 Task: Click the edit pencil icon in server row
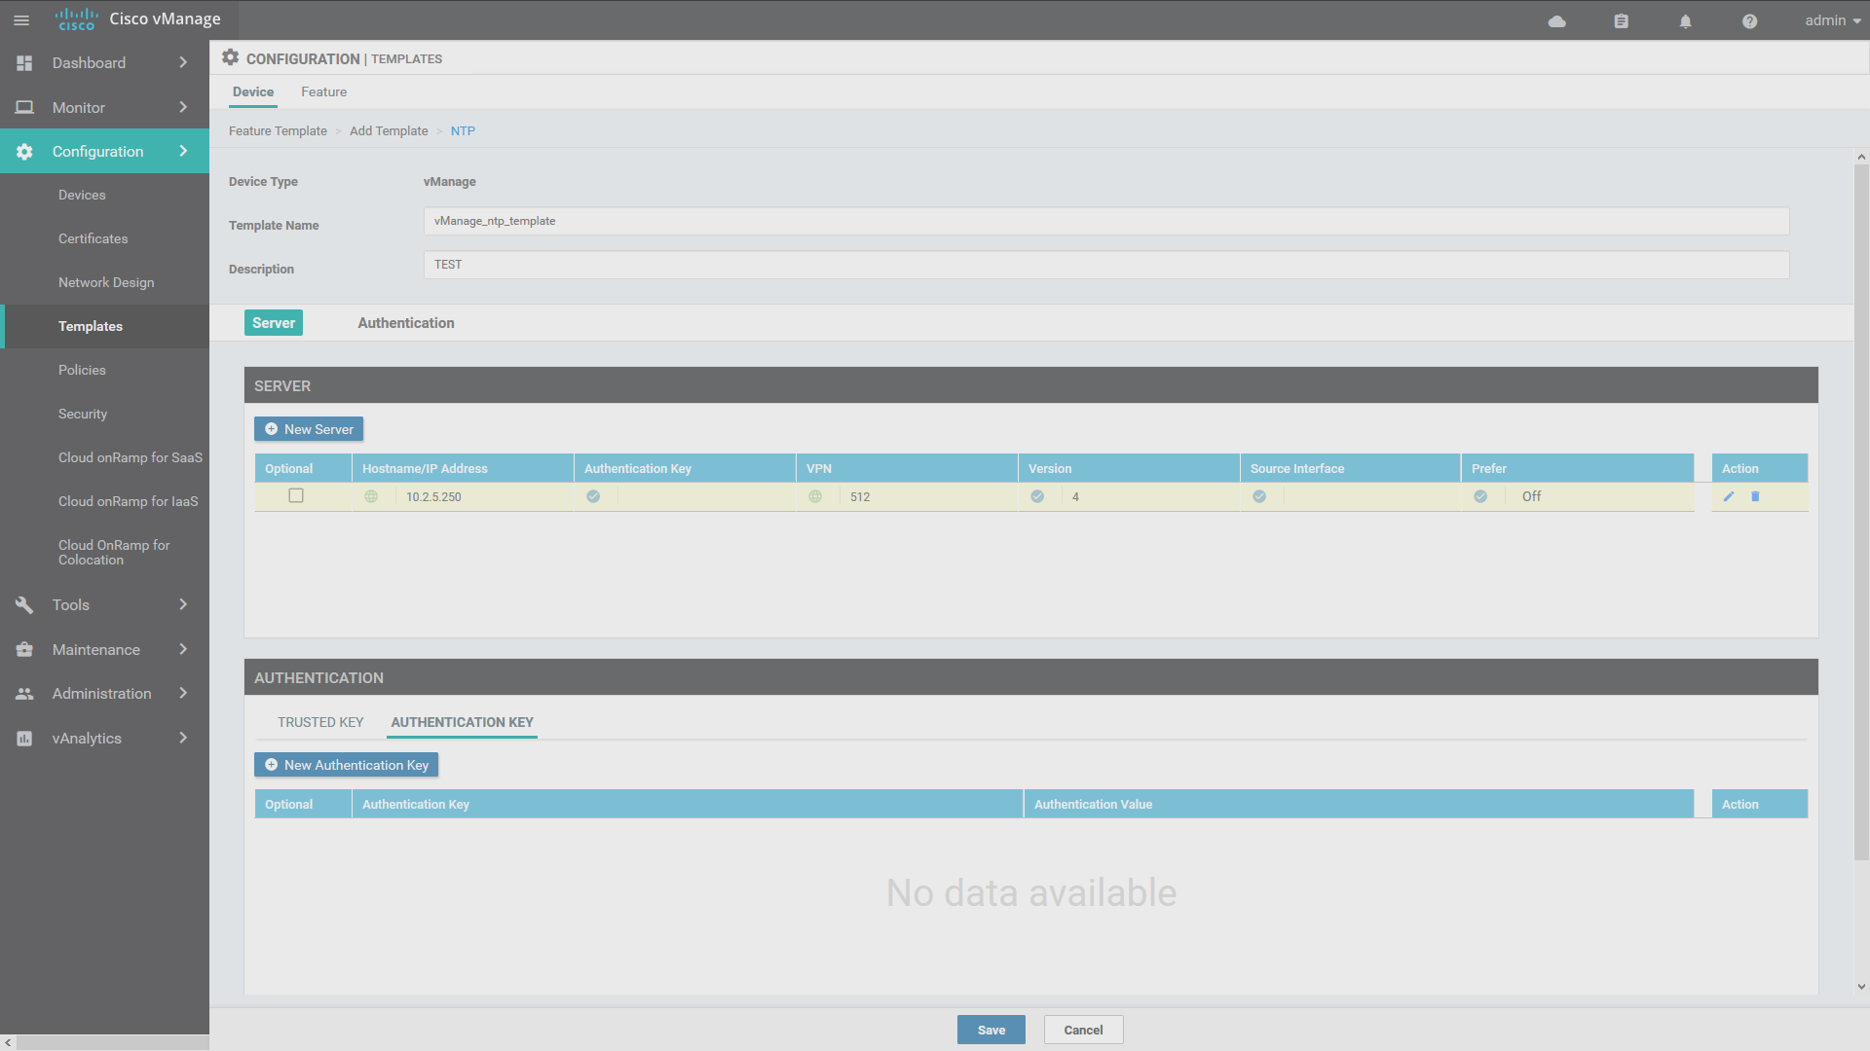click(1729, 496)
